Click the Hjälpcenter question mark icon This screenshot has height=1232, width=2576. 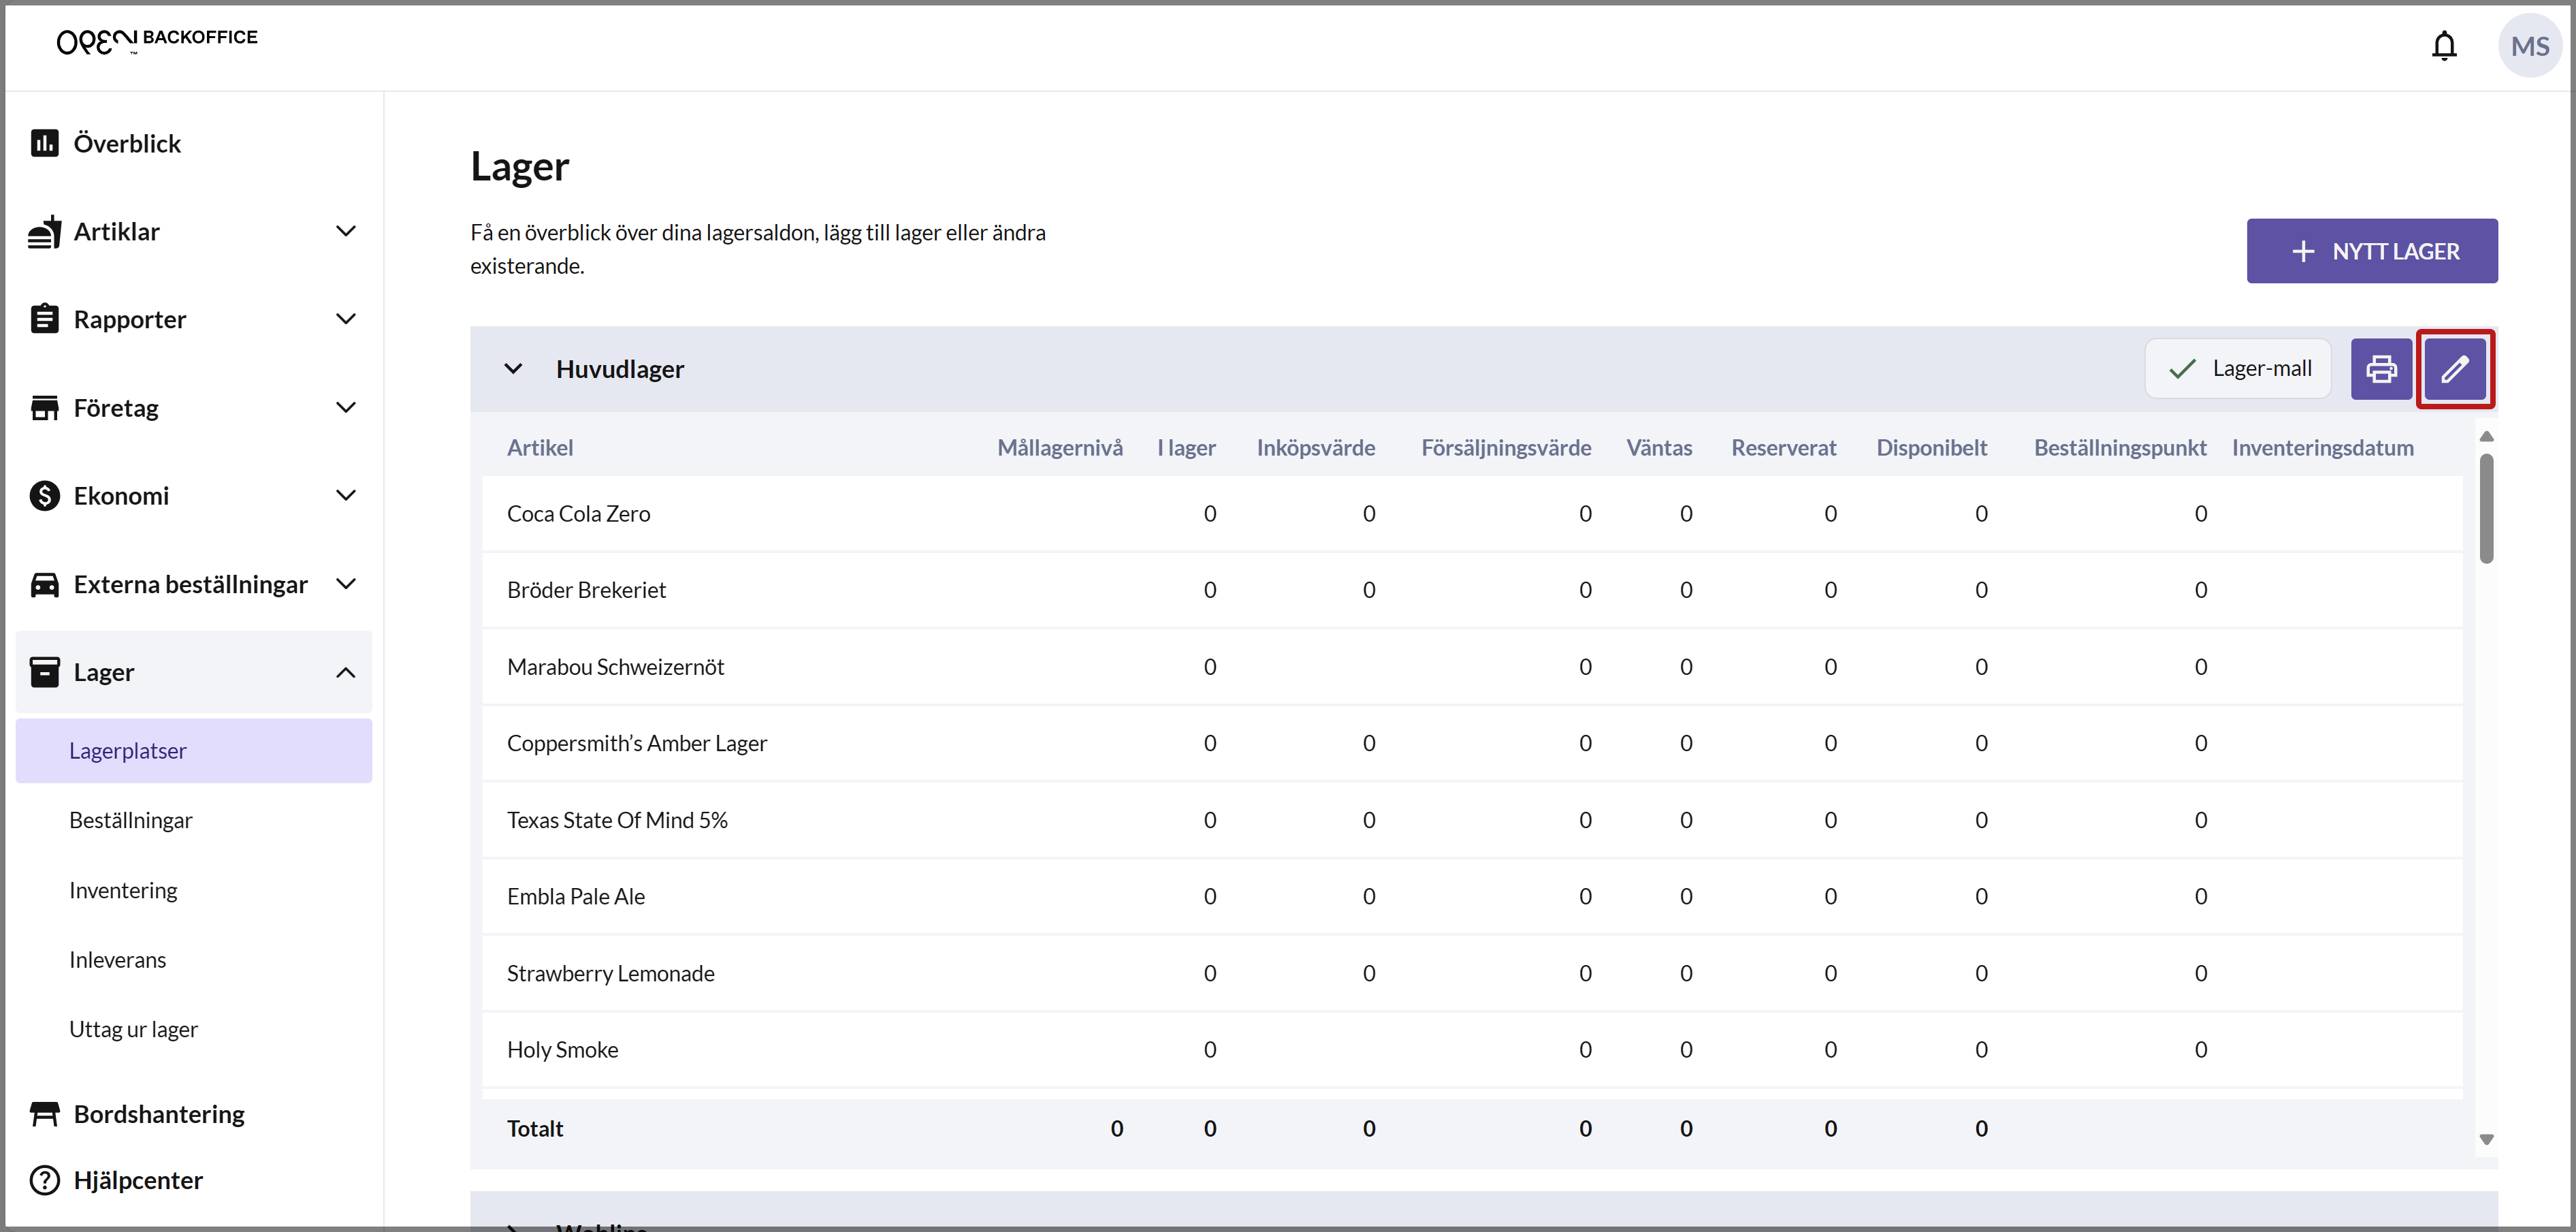[x=44, y=1180]
